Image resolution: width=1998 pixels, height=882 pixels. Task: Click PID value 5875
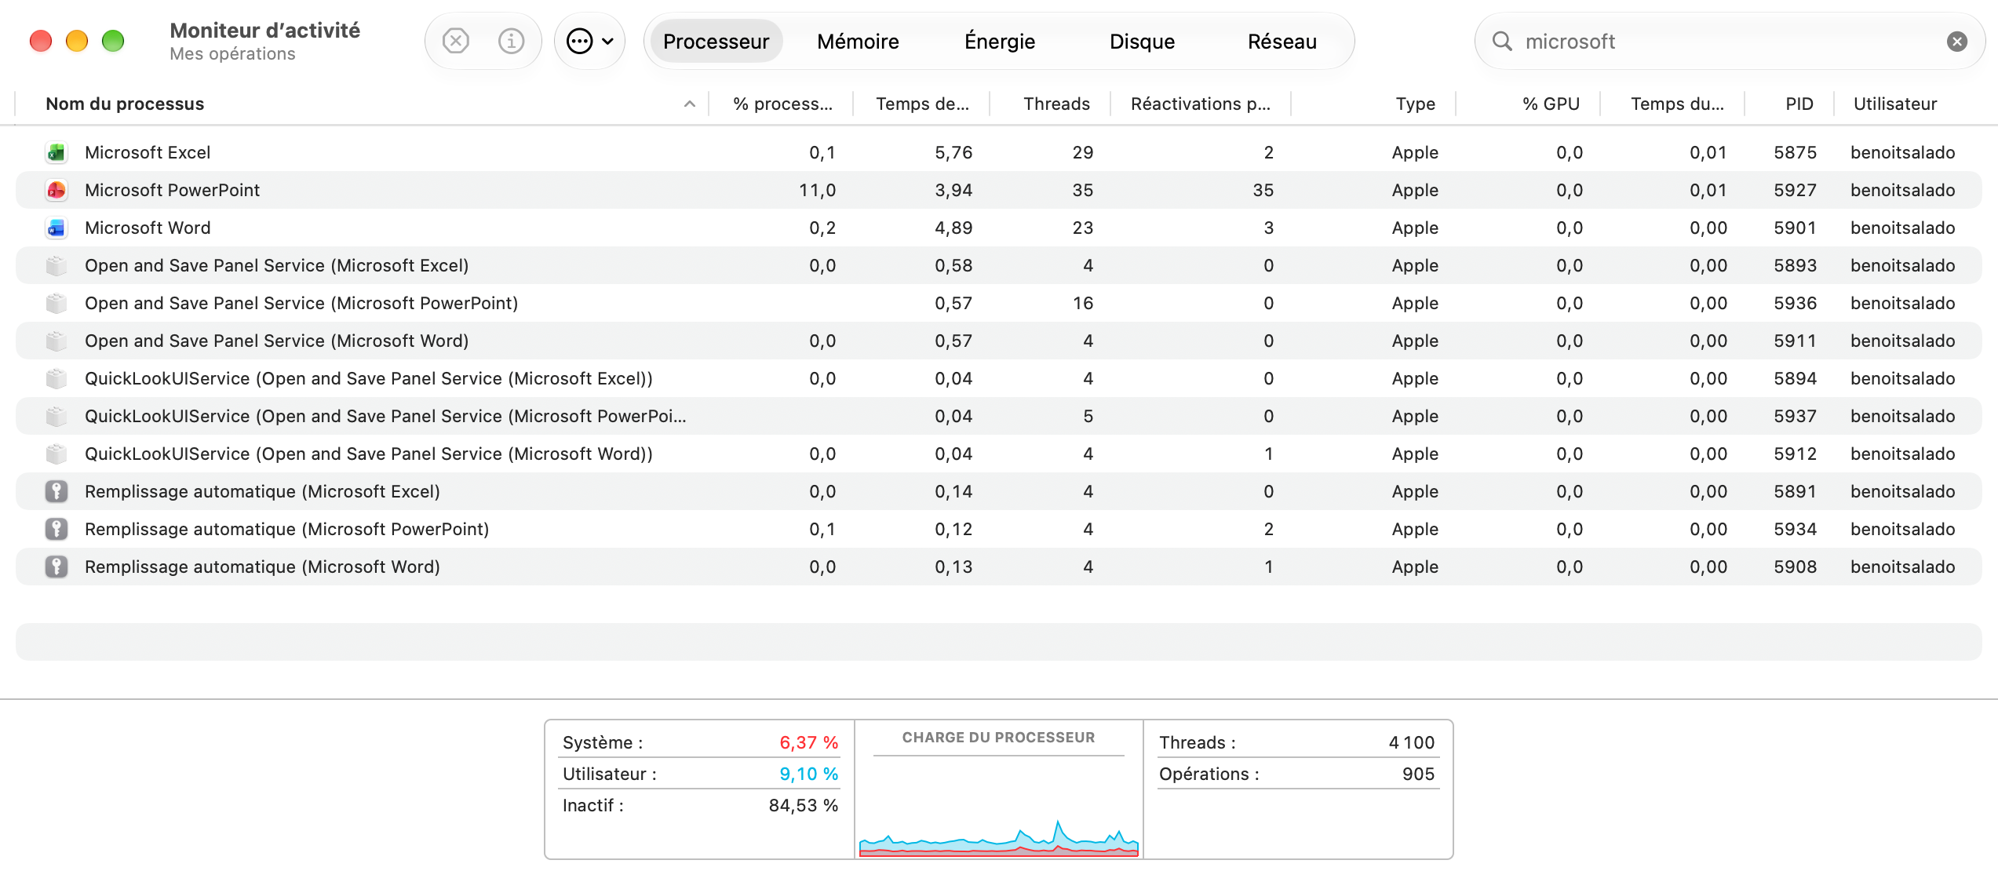1795,152
